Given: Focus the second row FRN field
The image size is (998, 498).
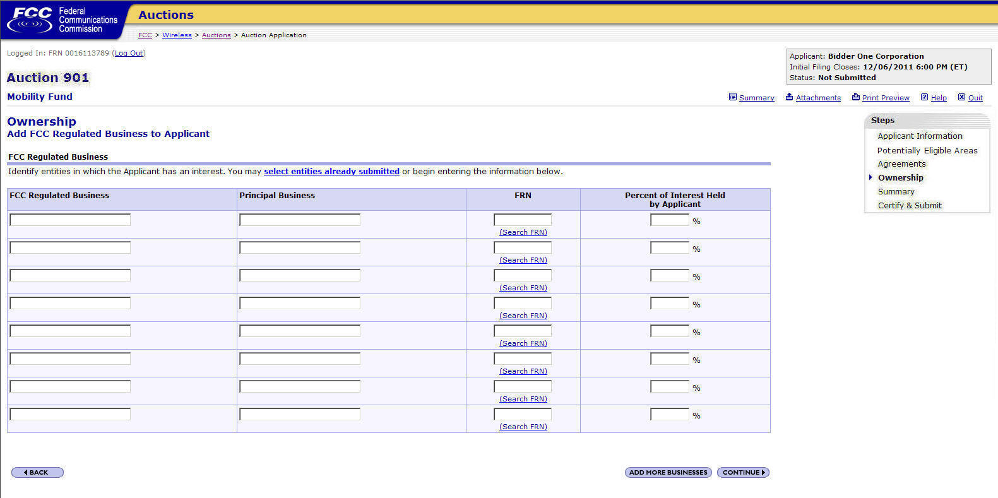Looking at the screenshot, I should pos(523,247).
